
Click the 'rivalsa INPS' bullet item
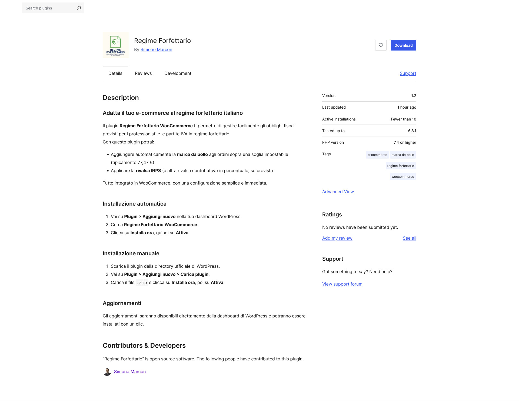pyautogui.click(x=192, y=170)
